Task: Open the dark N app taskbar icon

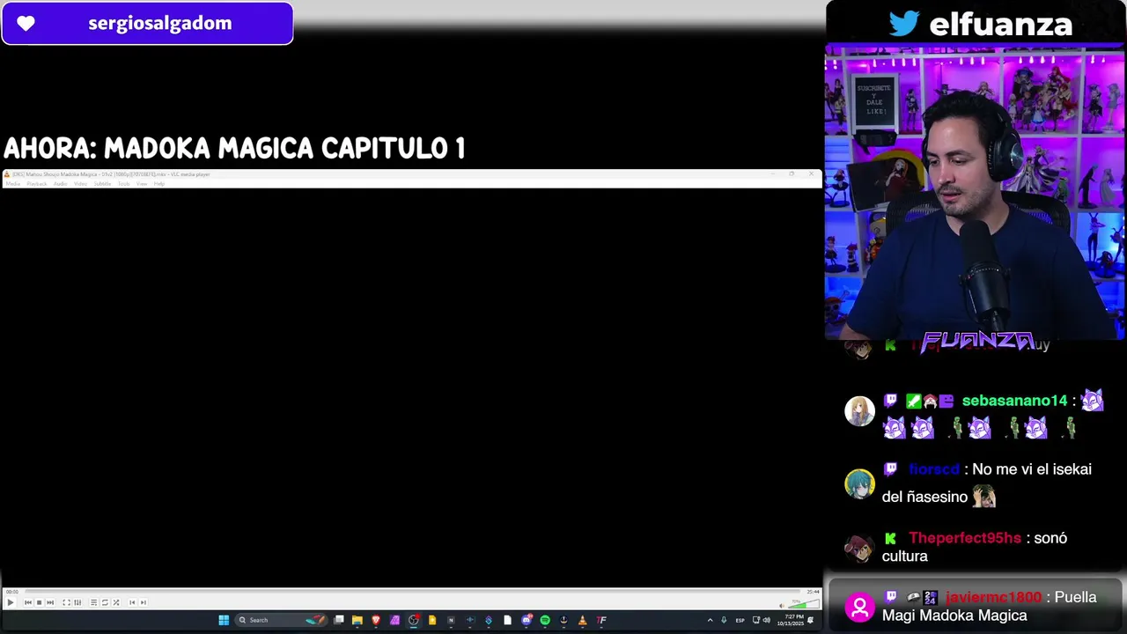Action: pyautogui.click(x=451, y=620)
